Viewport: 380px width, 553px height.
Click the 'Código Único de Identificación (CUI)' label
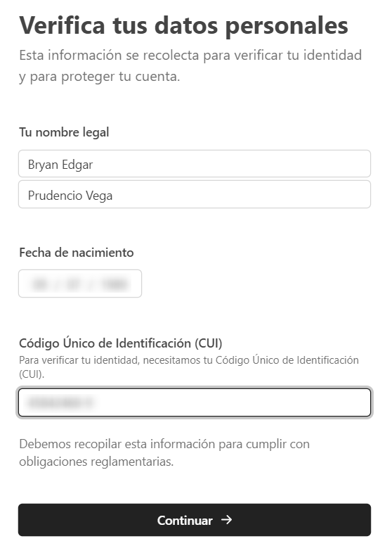click(121, 343)
